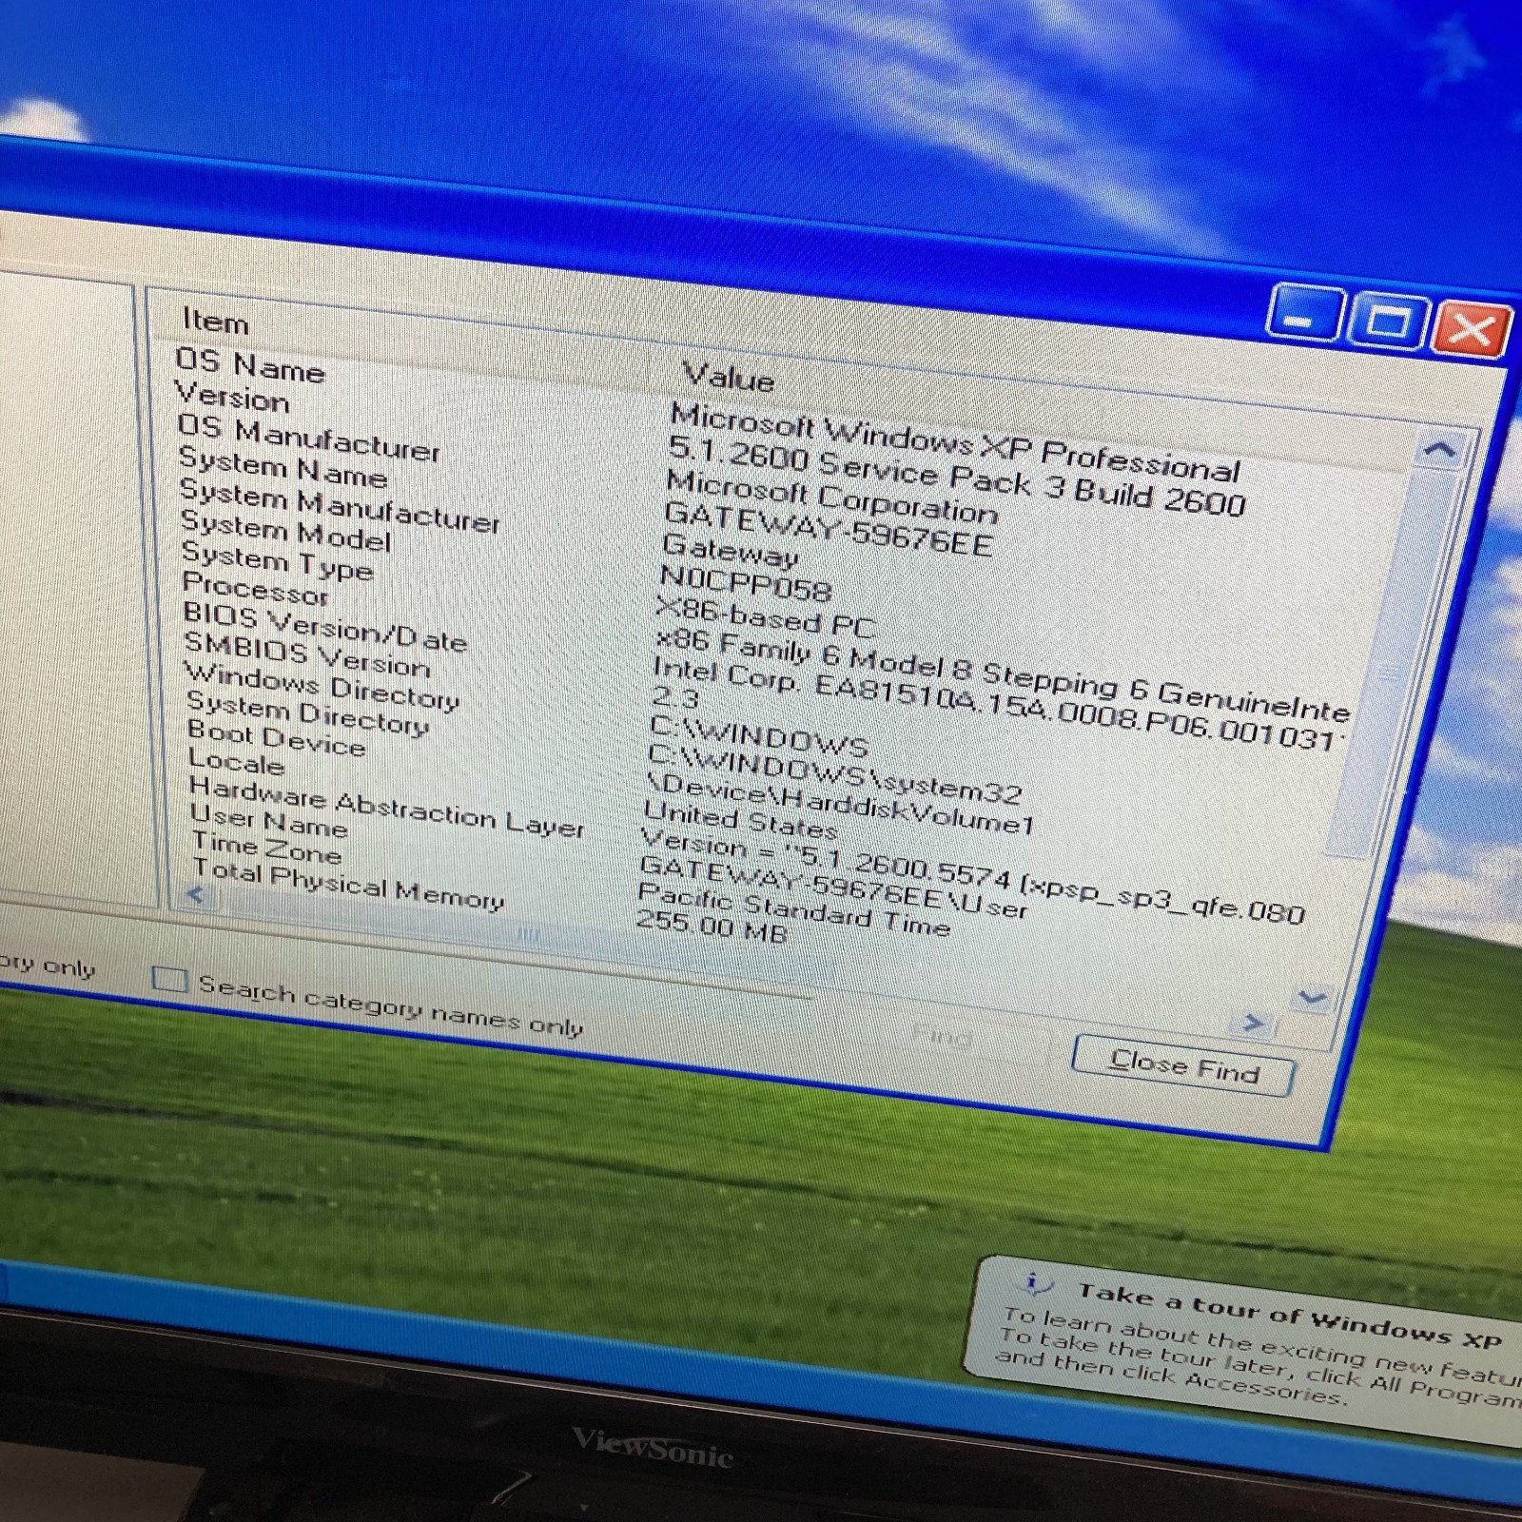Click the C:\WINDOWS\system32 value

pos(834,772)
